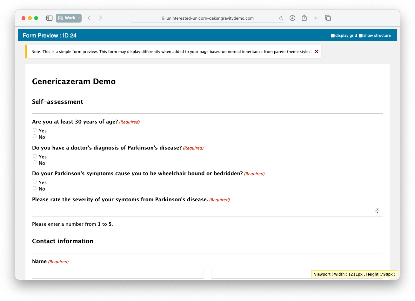This screenshot has width=415, height=301.
Task: Select No for doctor's Parkinson's diagnosis
Action: click(x=35, y=162)
